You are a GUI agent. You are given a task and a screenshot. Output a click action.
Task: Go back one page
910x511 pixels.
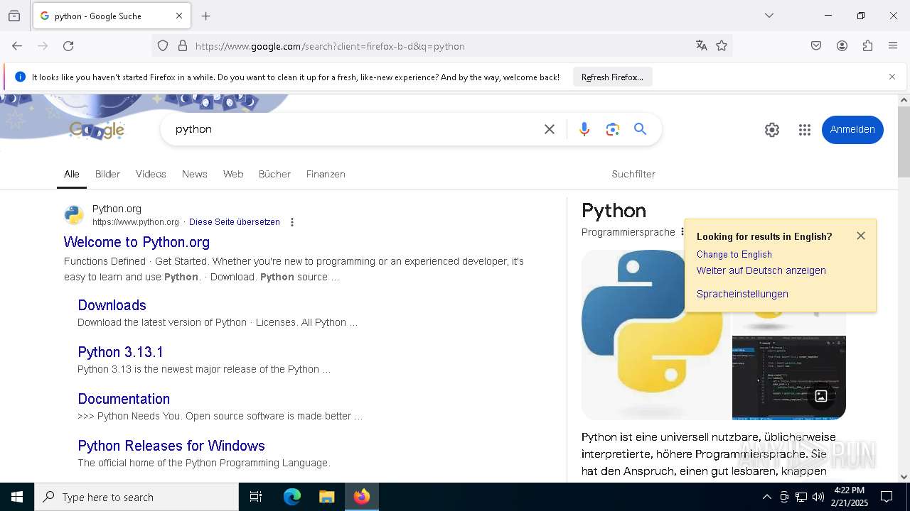coord(17,46)
